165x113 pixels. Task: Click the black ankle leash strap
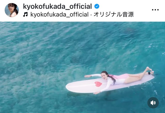(x=149, y=73)
